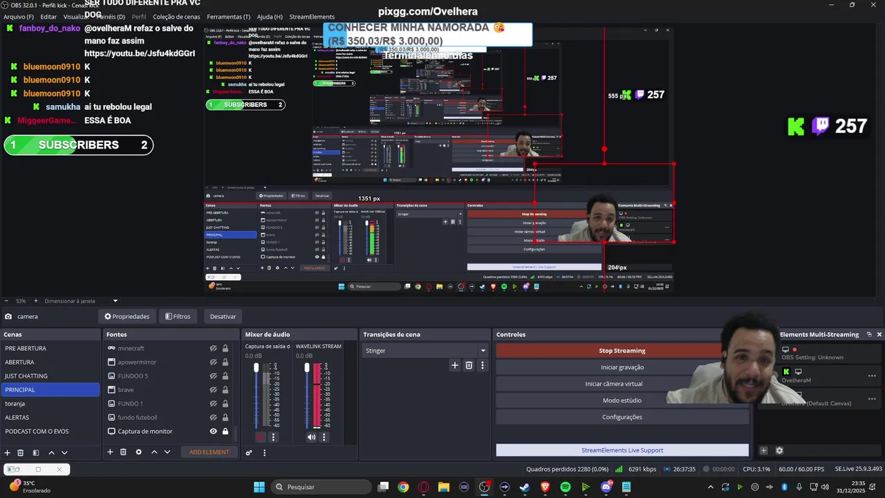This screenshot has width=885, height=498.
Task: Hide the Captura de monitor source
Action: pos(214,432)
